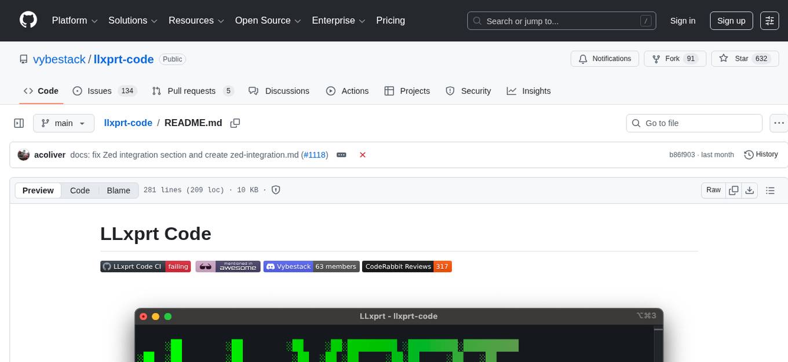This screenshot has height=362, width=788.
Task: Go to the Pull requests tab
Action: pos(192,91)
